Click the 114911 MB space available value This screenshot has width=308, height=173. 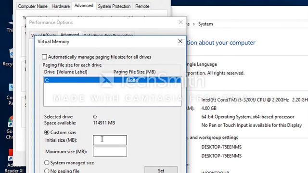click(x=104, y=123)
